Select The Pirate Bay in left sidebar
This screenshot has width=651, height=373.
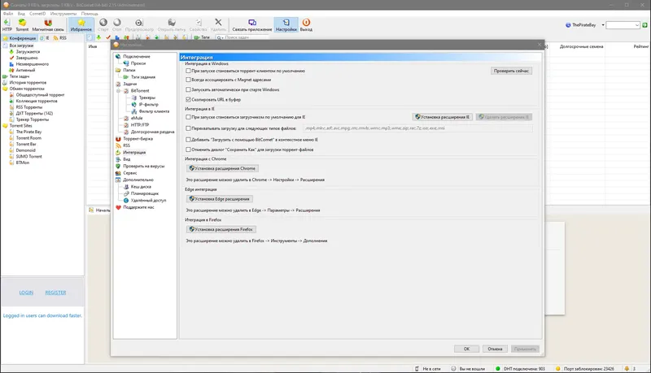(28, 132)
